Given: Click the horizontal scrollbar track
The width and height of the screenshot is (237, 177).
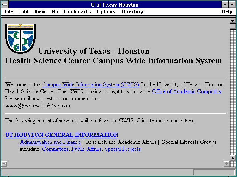Looking at the screenshot, I should pos(115,164).
